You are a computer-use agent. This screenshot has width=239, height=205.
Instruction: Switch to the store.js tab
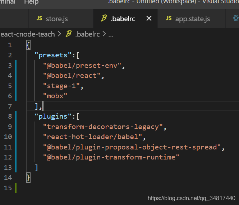(x=61, y=19)
